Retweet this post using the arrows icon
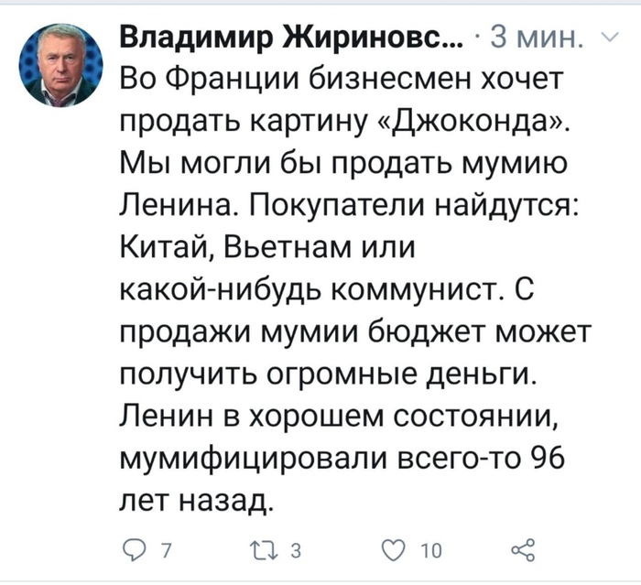 click(260, 549)
